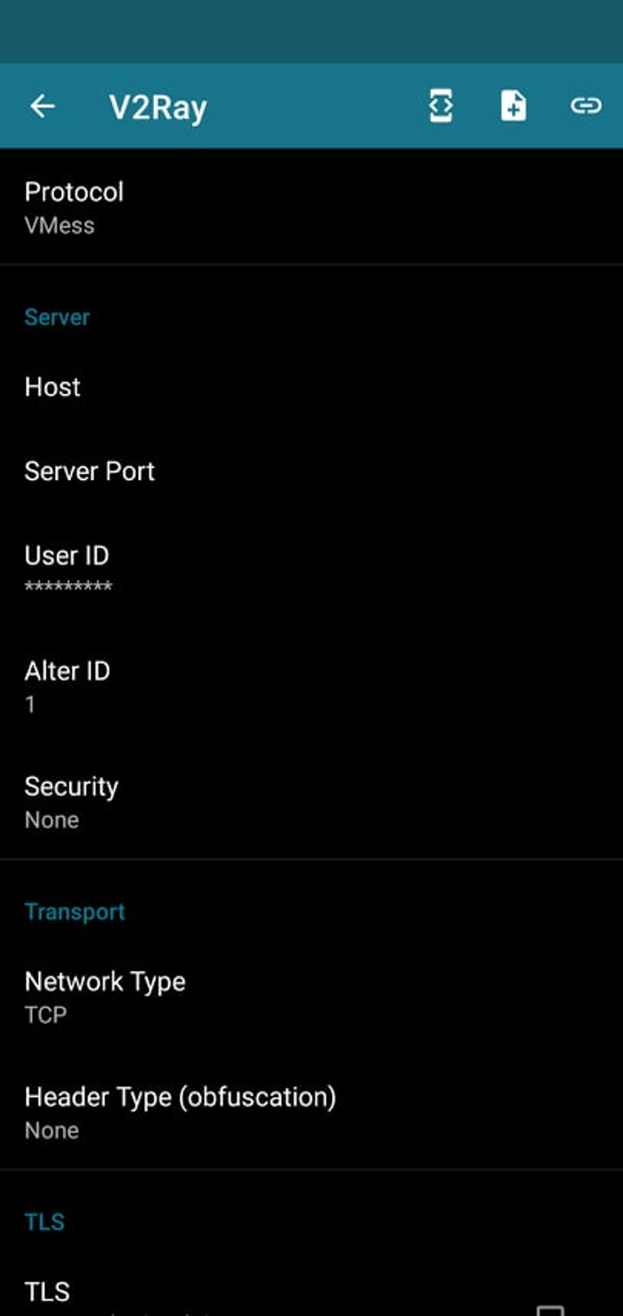This screenshot has width=623, height=1316.
Task: Tap the TCP network type value
Action: [x=46, y=1015]
